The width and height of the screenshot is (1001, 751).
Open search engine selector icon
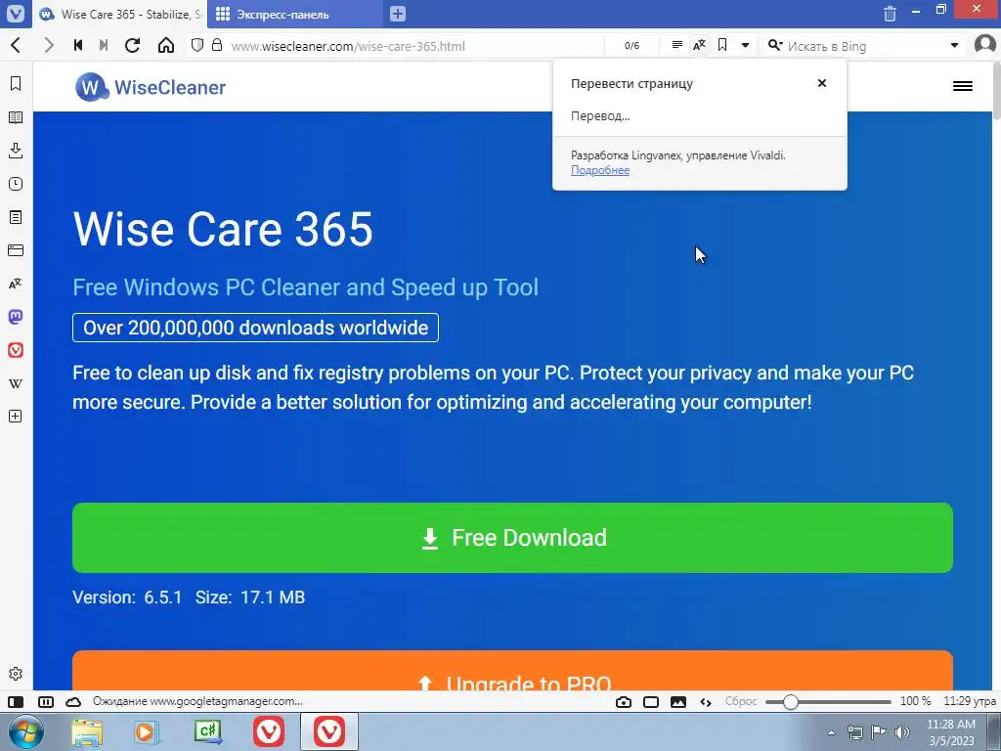pos(775,45)
